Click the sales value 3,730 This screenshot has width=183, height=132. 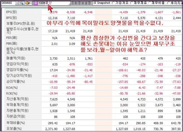53,59
